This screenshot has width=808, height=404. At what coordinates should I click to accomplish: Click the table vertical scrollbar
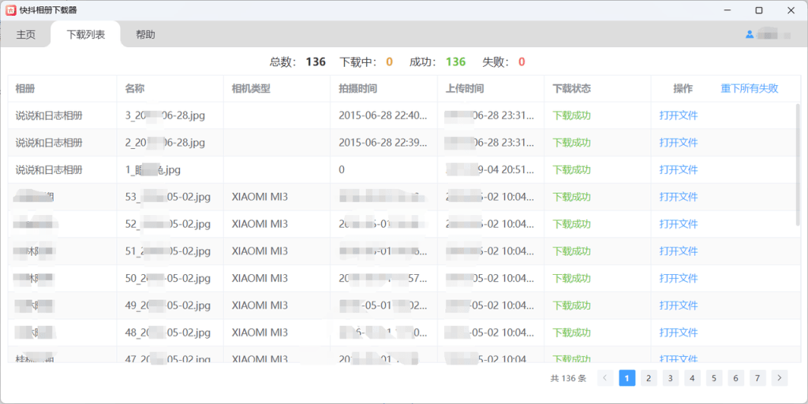(797, 165)
